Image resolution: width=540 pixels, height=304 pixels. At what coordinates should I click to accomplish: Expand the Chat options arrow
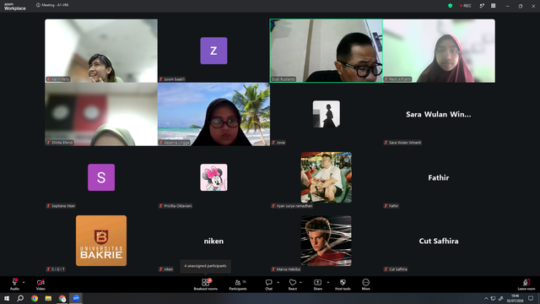pyautogui.click(x=278, y=282)
